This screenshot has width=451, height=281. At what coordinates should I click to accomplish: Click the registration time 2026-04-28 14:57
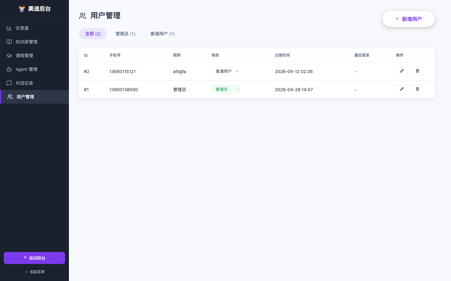coord(294,90)
